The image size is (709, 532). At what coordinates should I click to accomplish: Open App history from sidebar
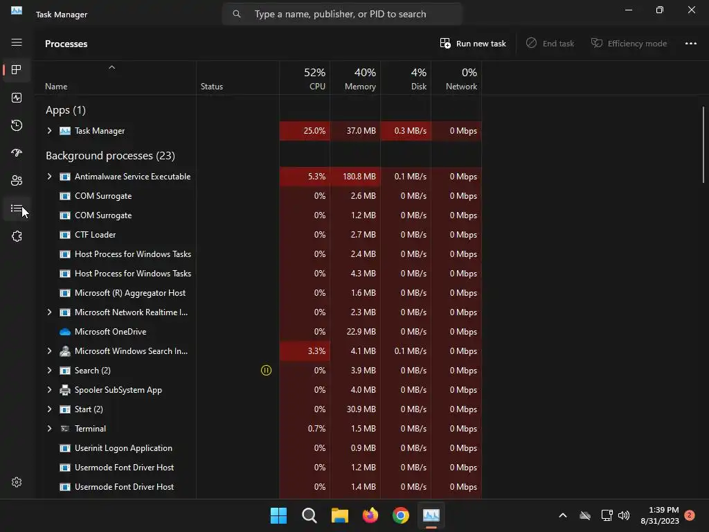[x=17, y=125]
